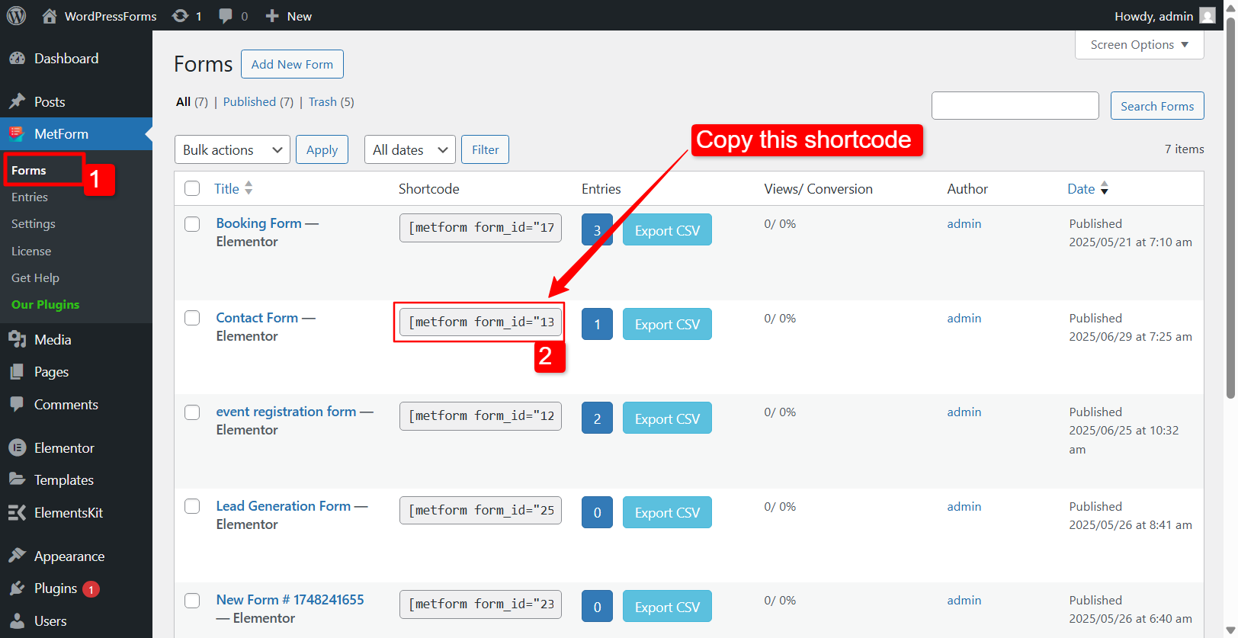Screen dimensions: 1238x638
Task: Click the Appearance brush icon
Action: click(x=17, y=556)
